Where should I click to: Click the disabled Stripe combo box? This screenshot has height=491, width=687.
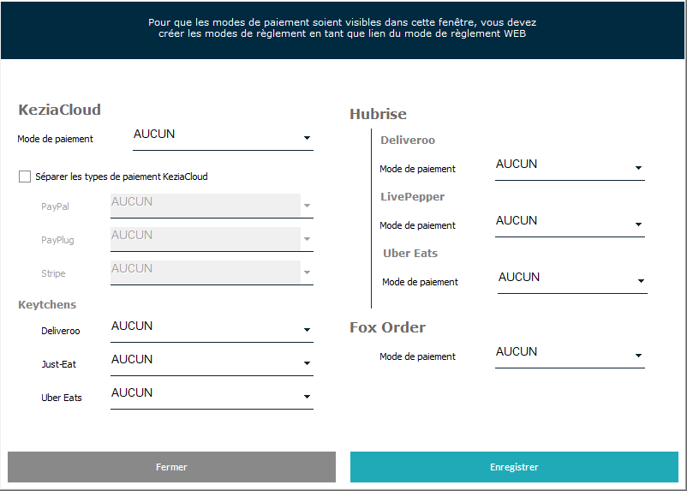[x=206, y=272]
